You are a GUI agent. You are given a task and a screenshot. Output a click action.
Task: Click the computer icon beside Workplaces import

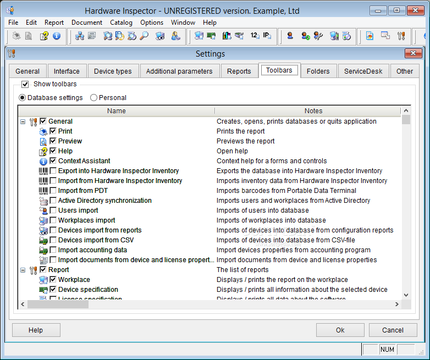43,220
